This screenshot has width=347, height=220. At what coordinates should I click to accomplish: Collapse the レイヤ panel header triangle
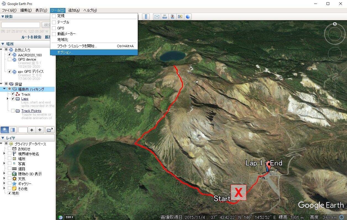(3, 138)
